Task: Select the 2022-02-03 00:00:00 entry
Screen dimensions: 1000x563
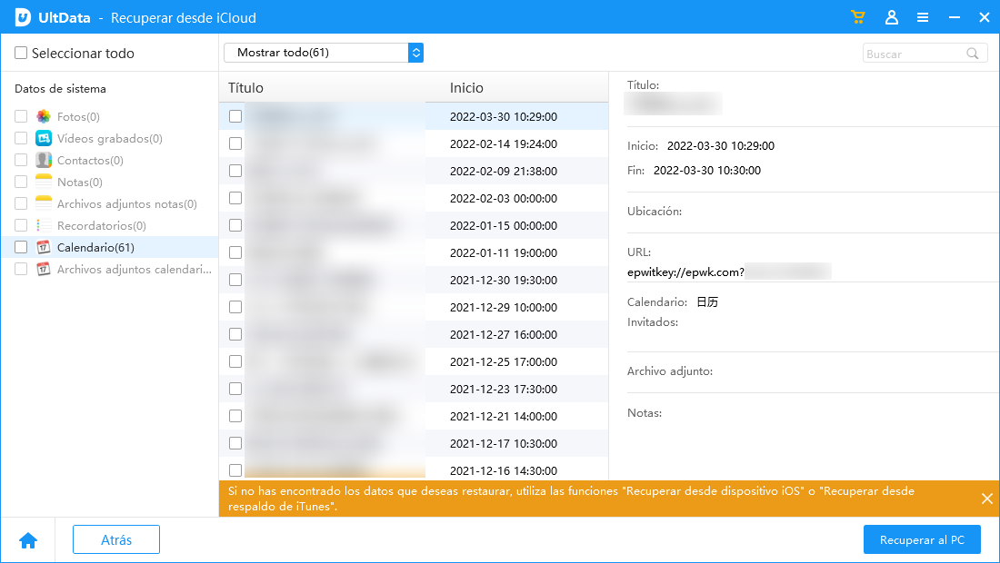Action: (x=414, y=198)
